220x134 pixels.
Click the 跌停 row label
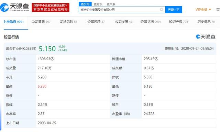115,96
